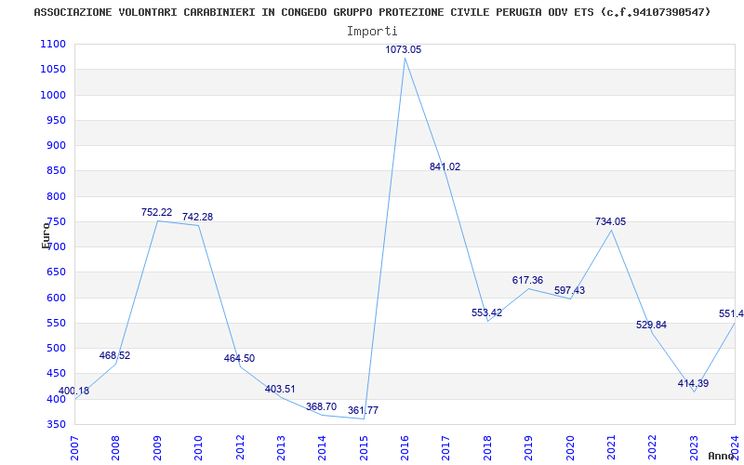Select the 468.52 data label
744x465 pixels.
114,355
